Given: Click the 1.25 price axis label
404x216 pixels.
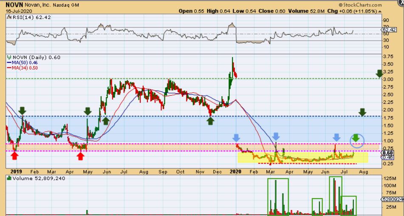Looking at the screenshot, I should click(x=388, y=133).
